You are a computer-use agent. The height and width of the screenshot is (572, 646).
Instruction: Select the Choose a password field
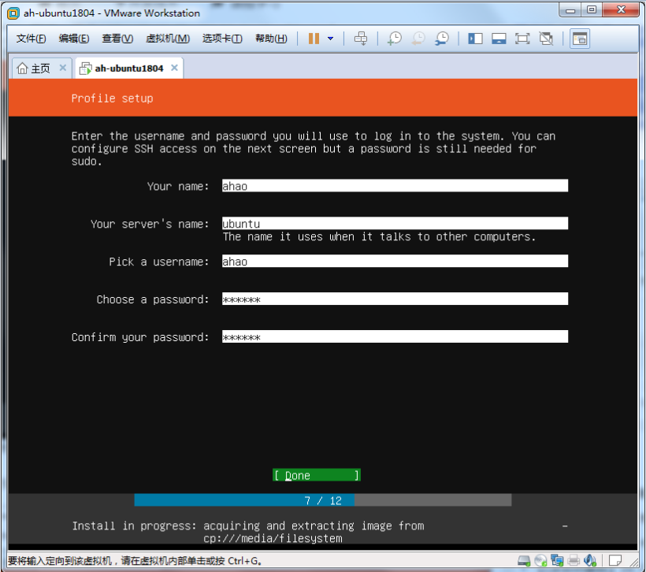click(x=394, y=299)
